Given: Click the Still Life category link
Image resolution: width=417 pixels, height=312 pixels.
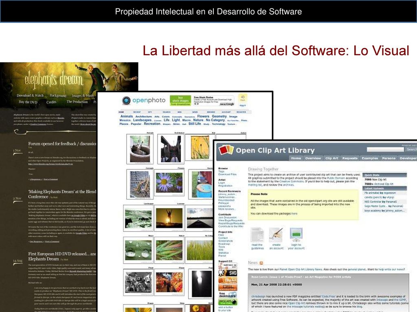Looking at the screenshot, I should [195, 123].
